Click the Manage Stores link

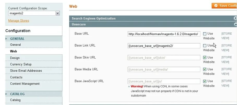coord(19,21)
